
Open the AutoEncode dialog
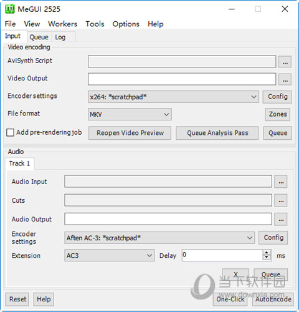point(273,300)
